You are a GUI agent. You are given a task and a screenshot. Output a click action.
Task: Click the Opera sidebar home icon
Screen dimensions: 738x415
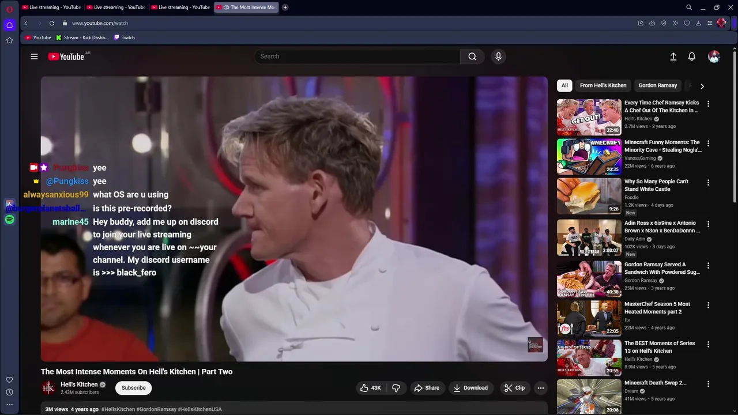(9, 25)
